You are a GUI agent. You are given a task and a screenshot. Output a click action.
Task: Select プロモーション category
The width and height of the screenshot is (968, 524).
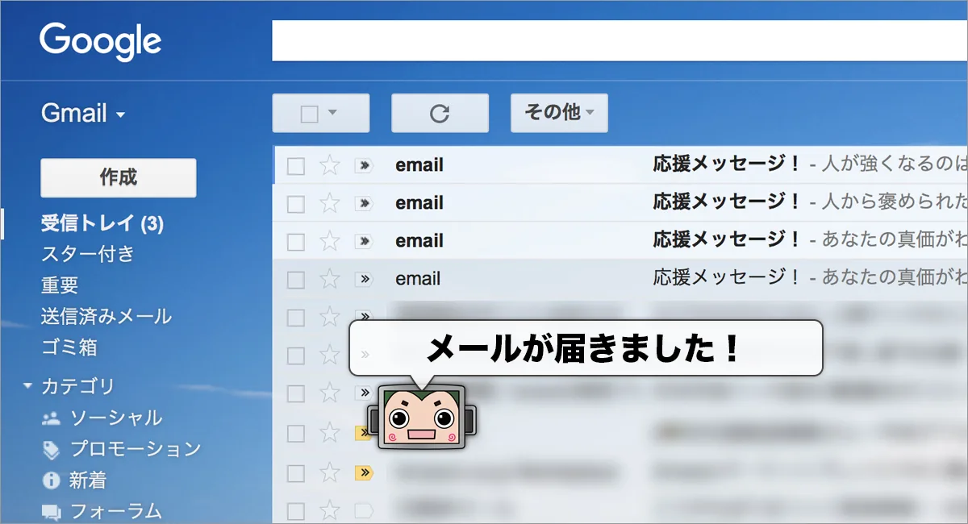pyautogui.click(x=136, y=449)
